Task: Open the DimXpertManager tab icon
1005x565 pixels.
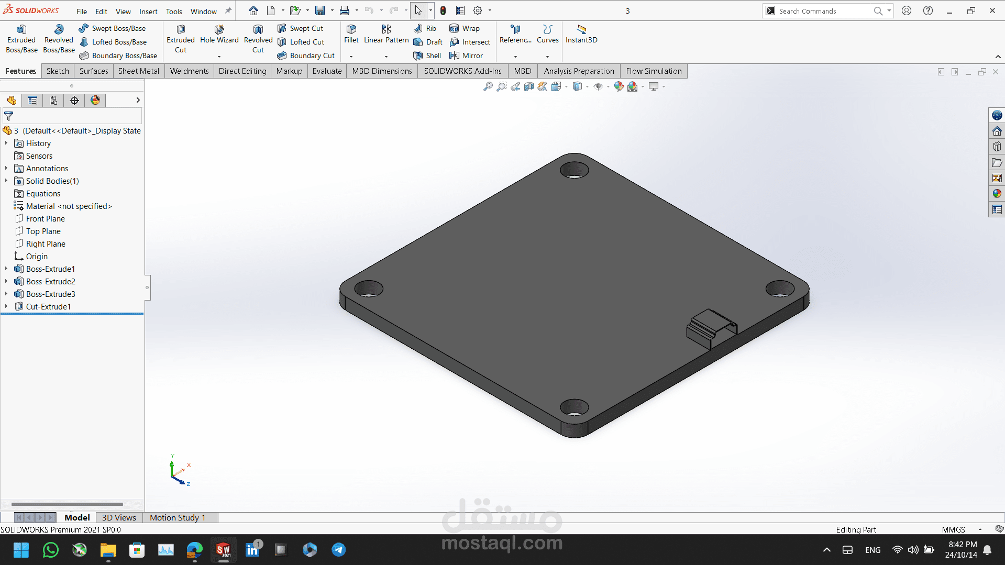Action: click(74, 101)
